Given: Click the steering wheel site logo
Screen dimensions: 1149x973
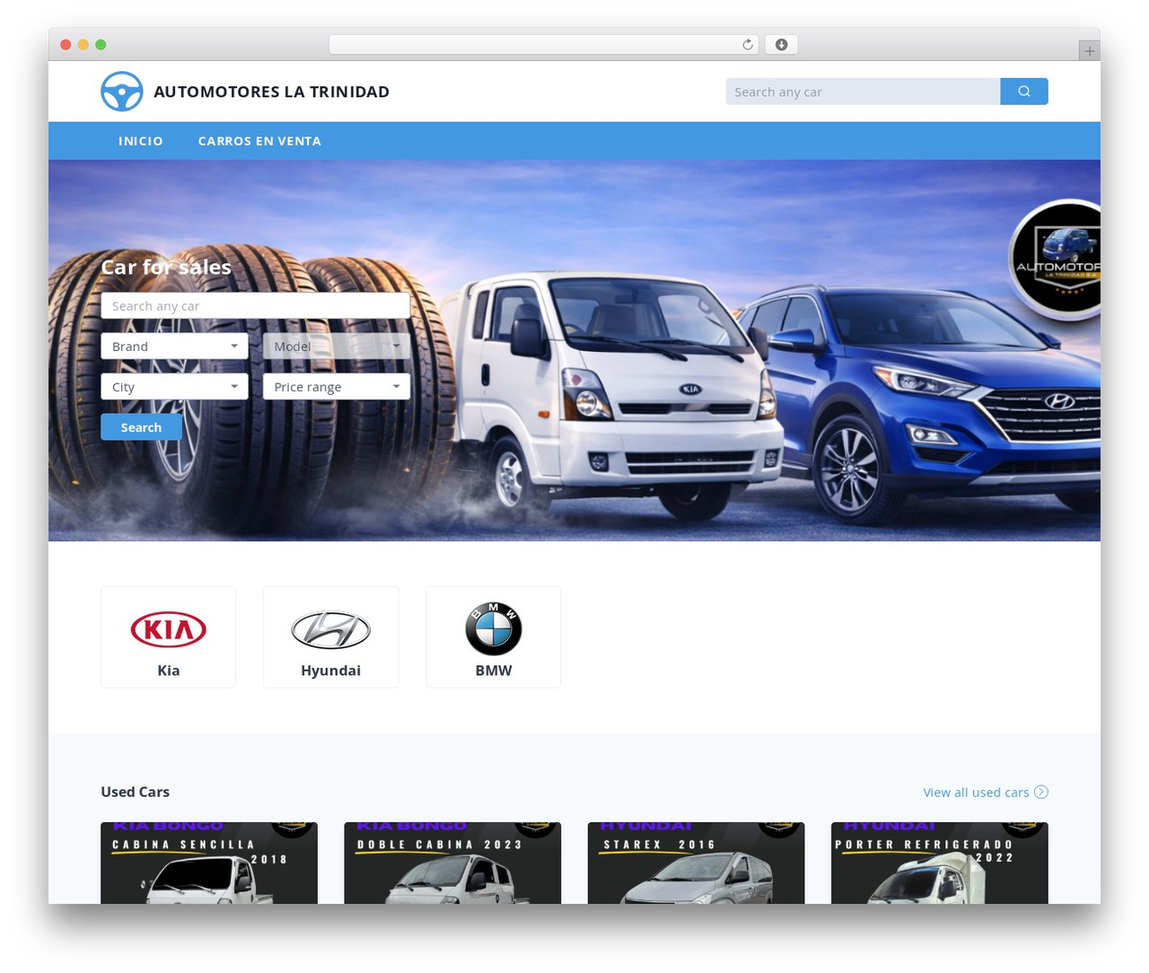Looking at the screenshot, I should click(121, 92).
